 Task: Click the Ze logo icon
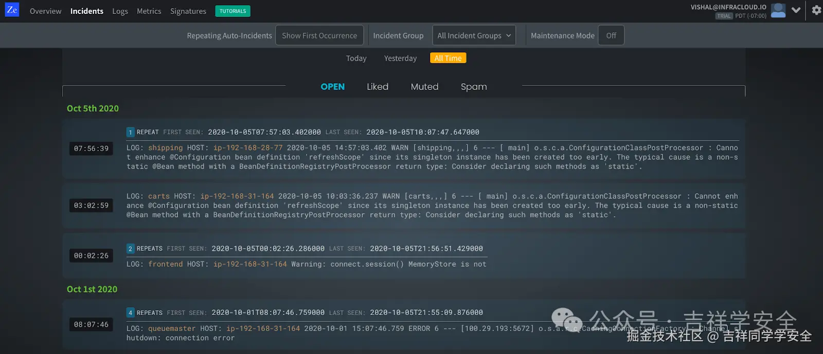tap(12, 10)
